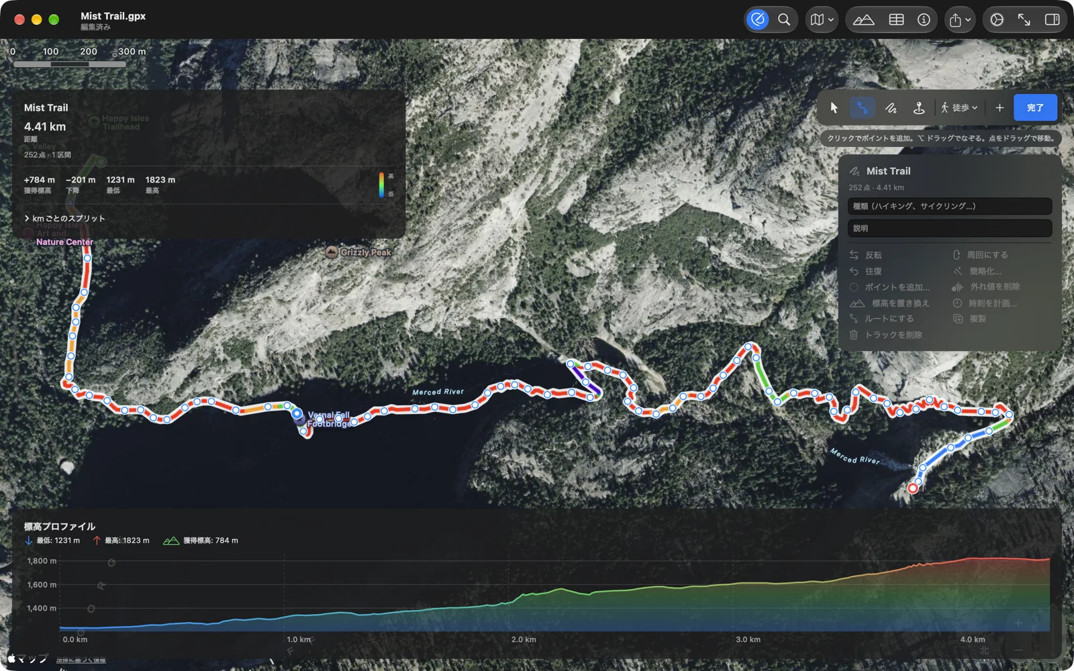Open the 徒歩 travel mode dropdown
The image size is (1074, 671).
pyautogui.click(x=959, y=107)
